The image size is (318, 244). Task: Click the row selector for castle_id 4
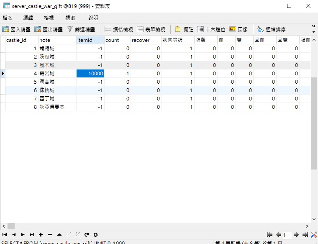pos(3,73)
